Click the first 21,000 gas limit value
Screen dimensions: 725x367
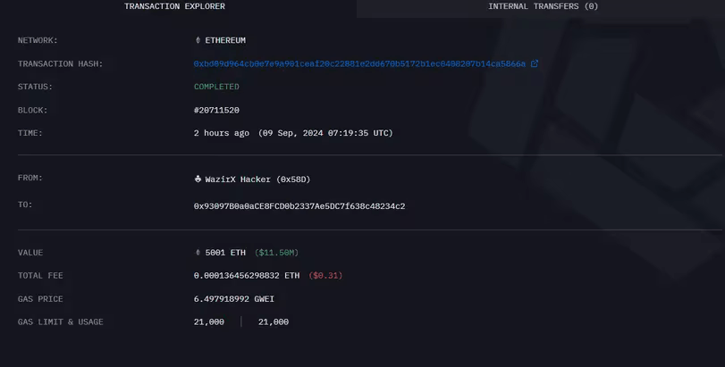(x=209, y=322)
